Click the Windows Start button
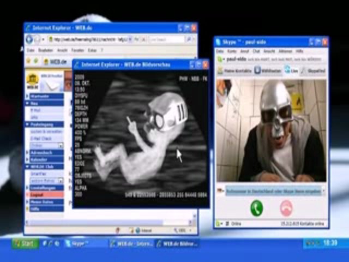The height and width of the screenshot is (262, 349). coord(25,243)
